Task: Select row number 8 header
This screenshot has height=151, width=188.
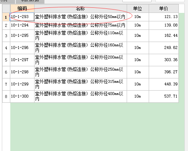Action: [6, 96]
